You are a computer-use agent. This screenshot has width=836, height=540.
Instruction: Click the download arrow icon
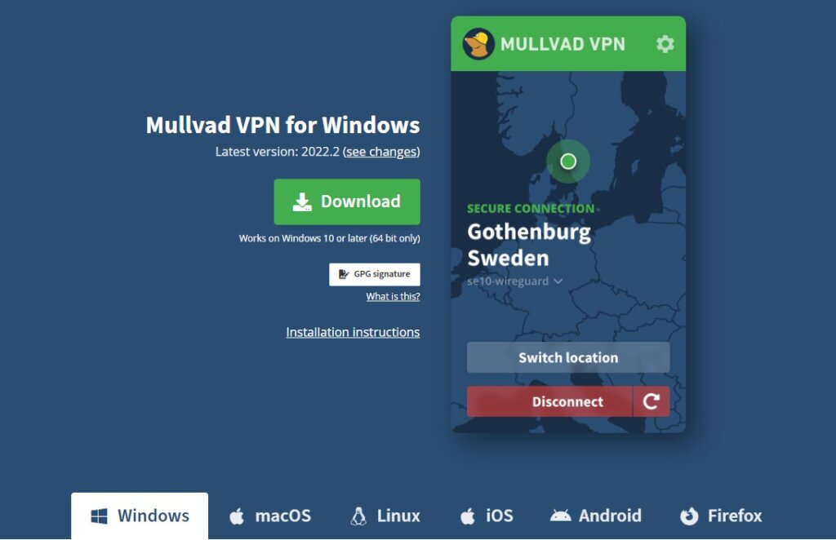tap(302, 201)
